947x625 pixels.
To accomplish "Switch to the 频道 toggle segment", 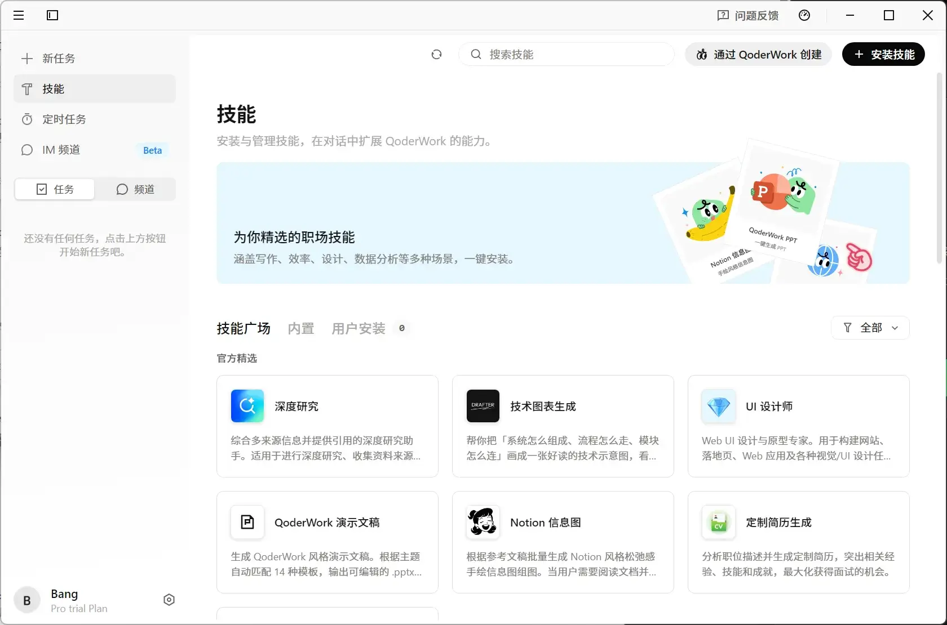I will [x=135, y=189].
